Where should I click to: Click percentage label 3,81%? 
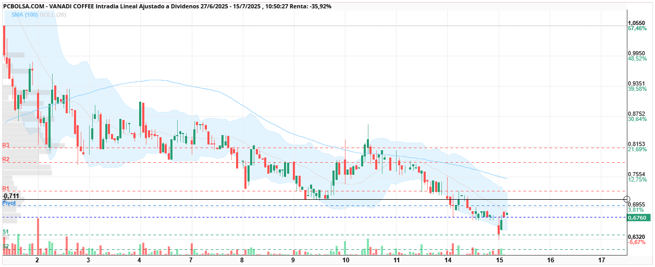pyautogui.click(x=636, y=210)
